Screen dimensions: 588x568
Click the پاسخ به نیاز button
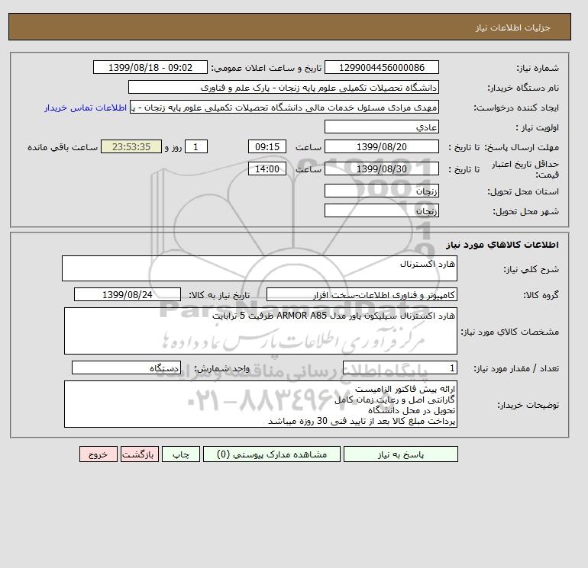(x=400, y=454)
